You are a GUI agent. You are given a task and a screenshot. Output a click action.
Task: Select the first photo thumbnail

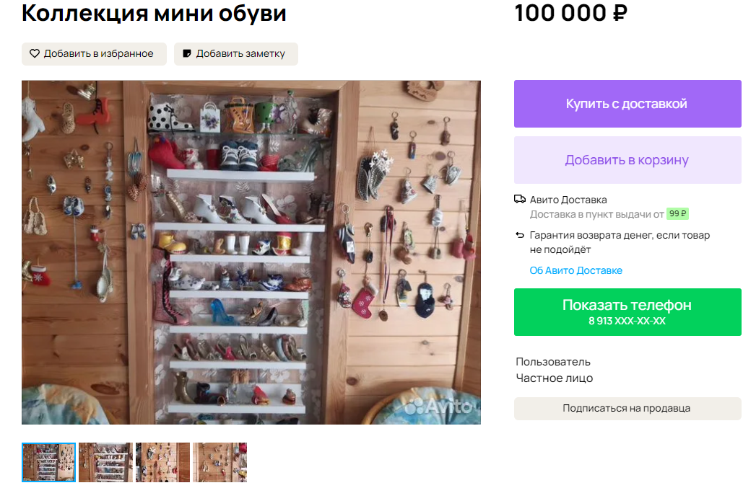tap(48, 463)
